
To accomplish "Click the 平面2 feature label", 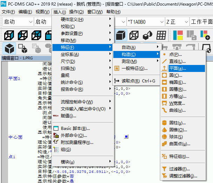I will click(14, 79).
